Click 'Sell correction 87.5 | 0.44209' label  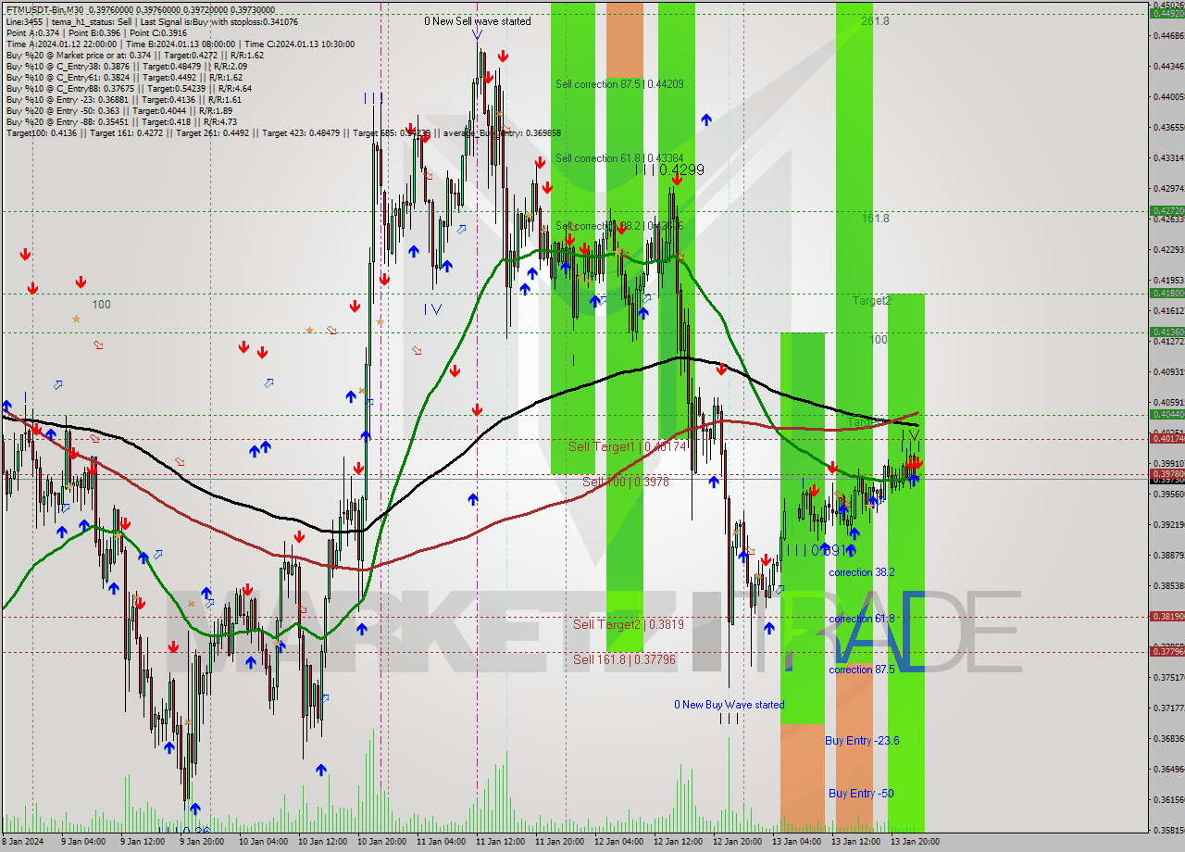click(x=619, y=84)
